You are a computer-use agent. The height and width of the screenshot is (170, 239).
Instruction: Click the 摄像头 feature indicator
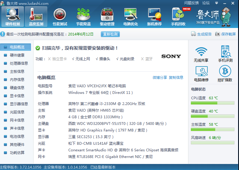[103, 59]
